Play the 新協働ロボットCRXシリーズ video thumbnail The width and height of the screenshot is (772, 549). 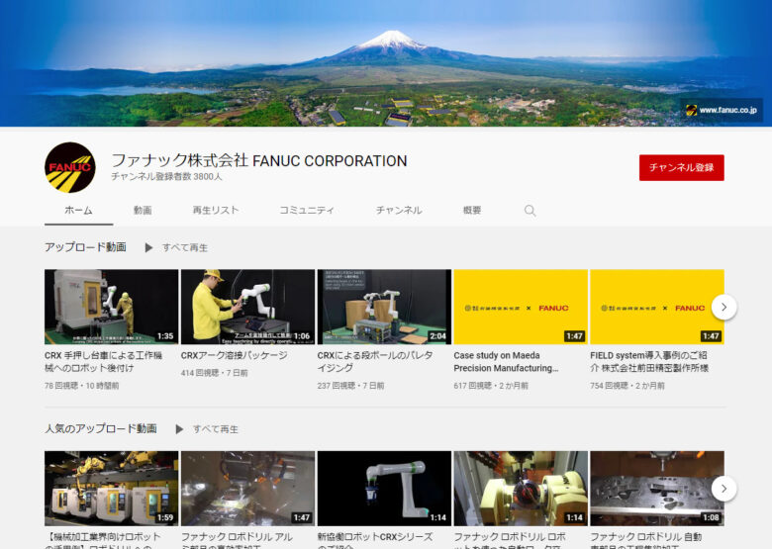pos(384,488)
